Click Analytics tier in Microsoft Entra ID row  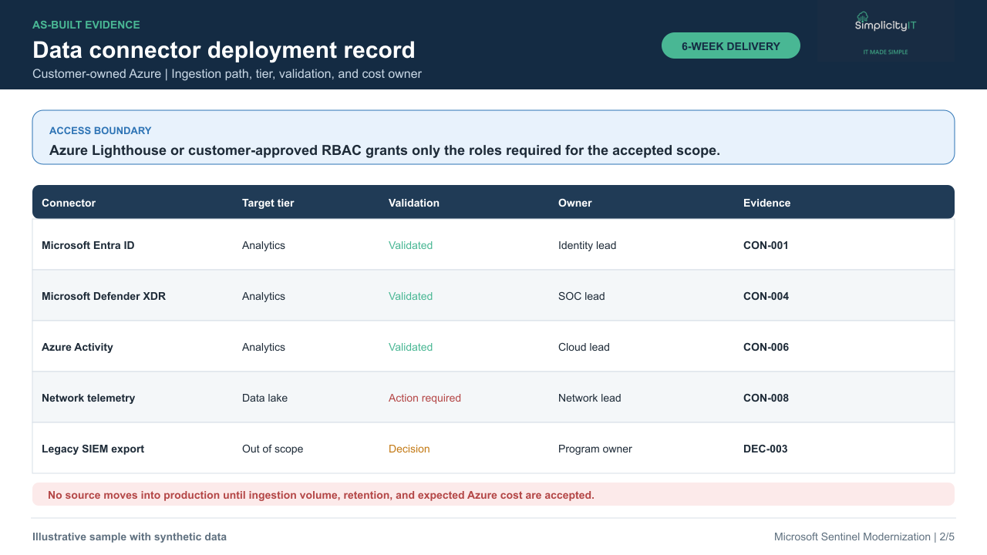264,245
